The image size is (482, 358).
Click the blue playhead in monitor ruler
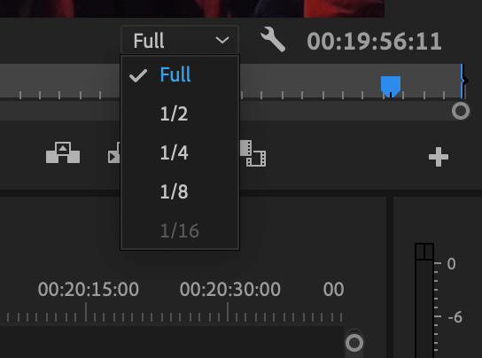click(x=391, y=86)
